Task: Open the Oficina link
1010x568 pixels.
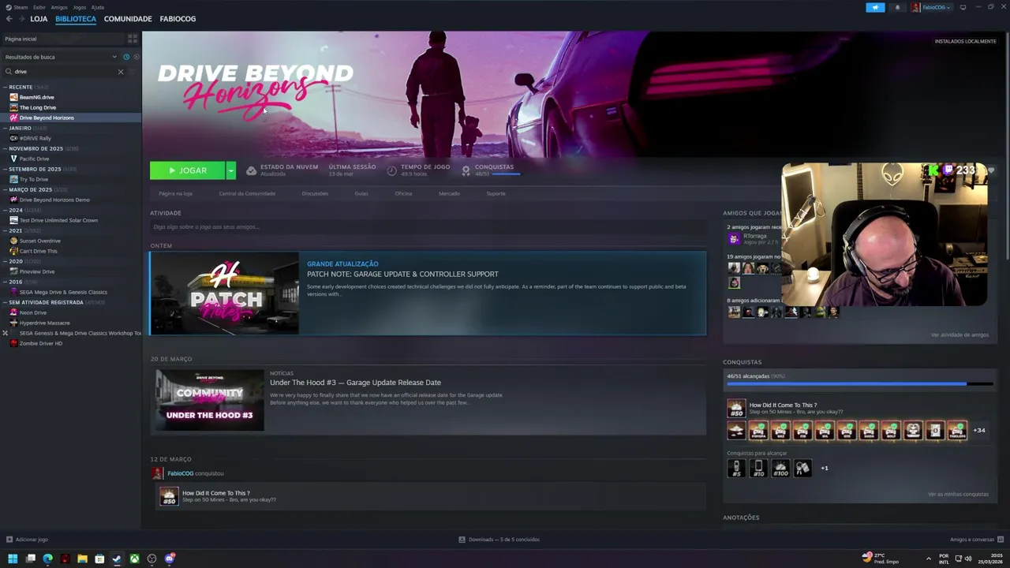Action: [403, 193]
